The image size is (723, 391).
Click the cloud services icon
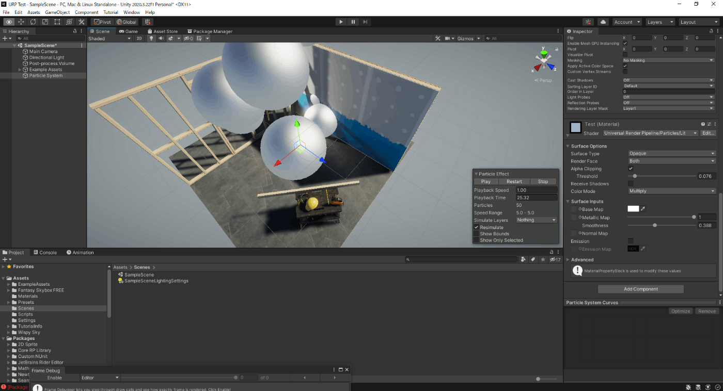pyautogui.click(x=603, y=22)
